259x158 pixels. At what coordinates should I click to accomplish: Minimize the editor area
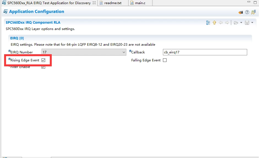click(x=249, y=2)
